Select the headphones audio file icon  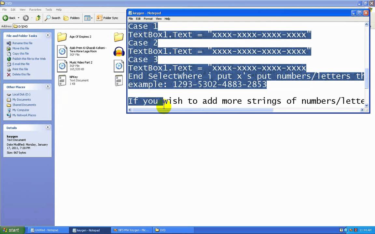click(119, 52)
